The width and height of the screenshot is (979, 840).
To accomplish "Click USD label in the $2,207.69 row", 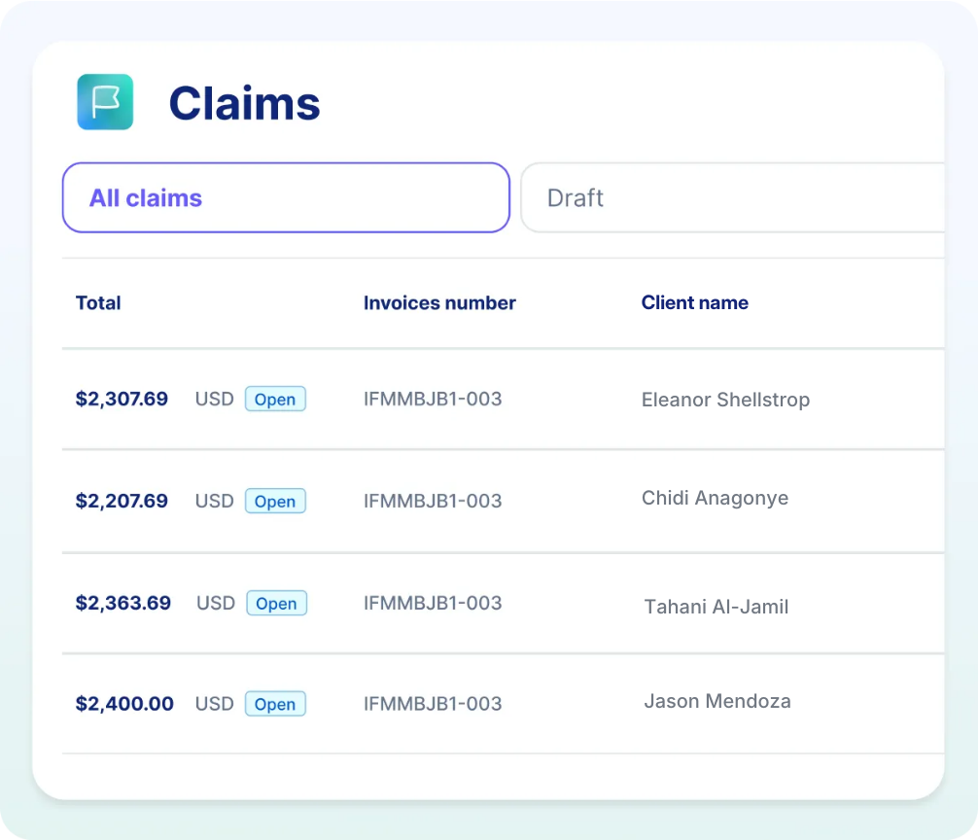I will coord(214,501).
